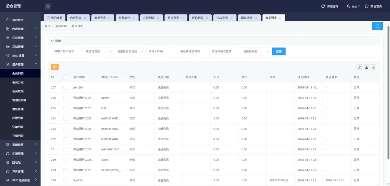Check the checkbox for row ID 234

tap(65, 118)
